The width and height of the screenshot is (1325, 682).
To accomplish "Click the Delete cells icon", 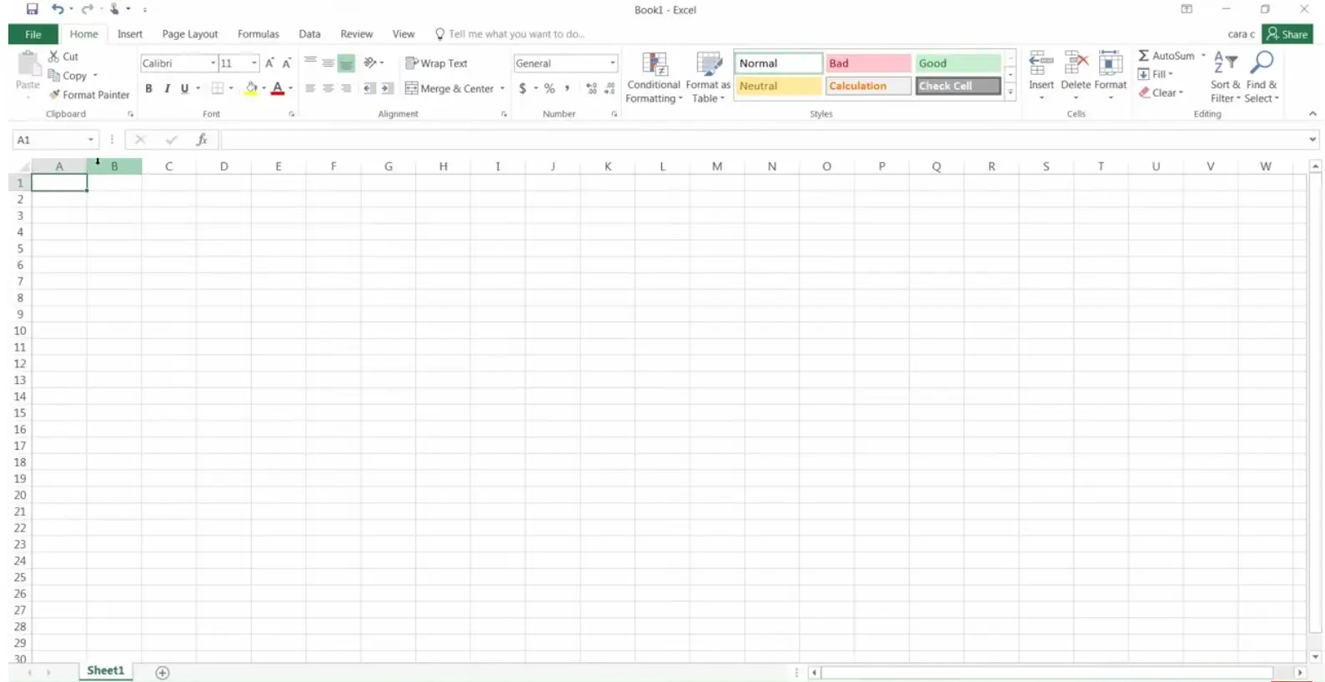I will 1076,63.
